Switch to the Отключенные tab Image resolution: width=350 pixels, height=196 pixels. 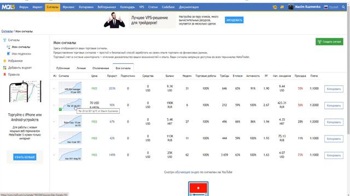coord(101,68)
